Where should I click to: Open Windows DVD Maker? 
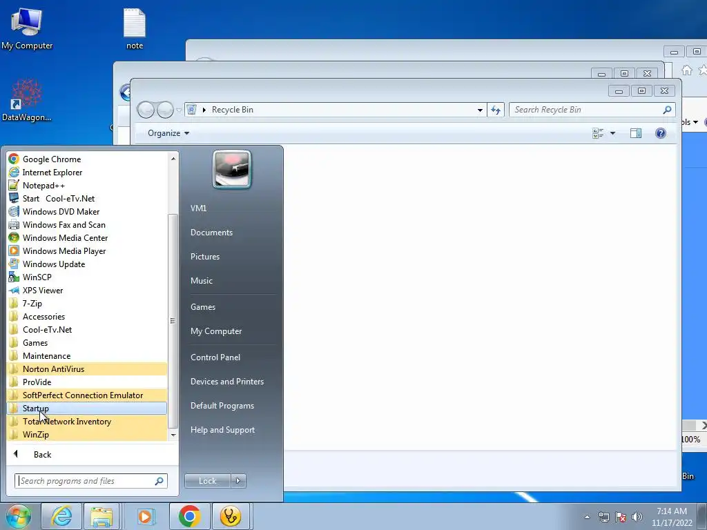click(x=87, y=211)
